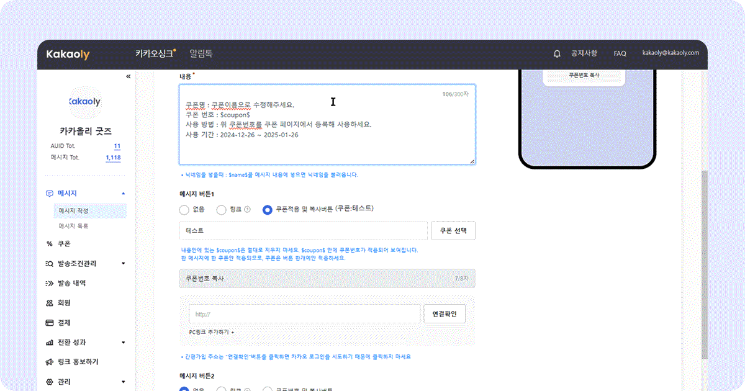This screenshot has height=391, width=745.
Task: Open 발송 내역 via arrows icon
Action: (50, 283)
